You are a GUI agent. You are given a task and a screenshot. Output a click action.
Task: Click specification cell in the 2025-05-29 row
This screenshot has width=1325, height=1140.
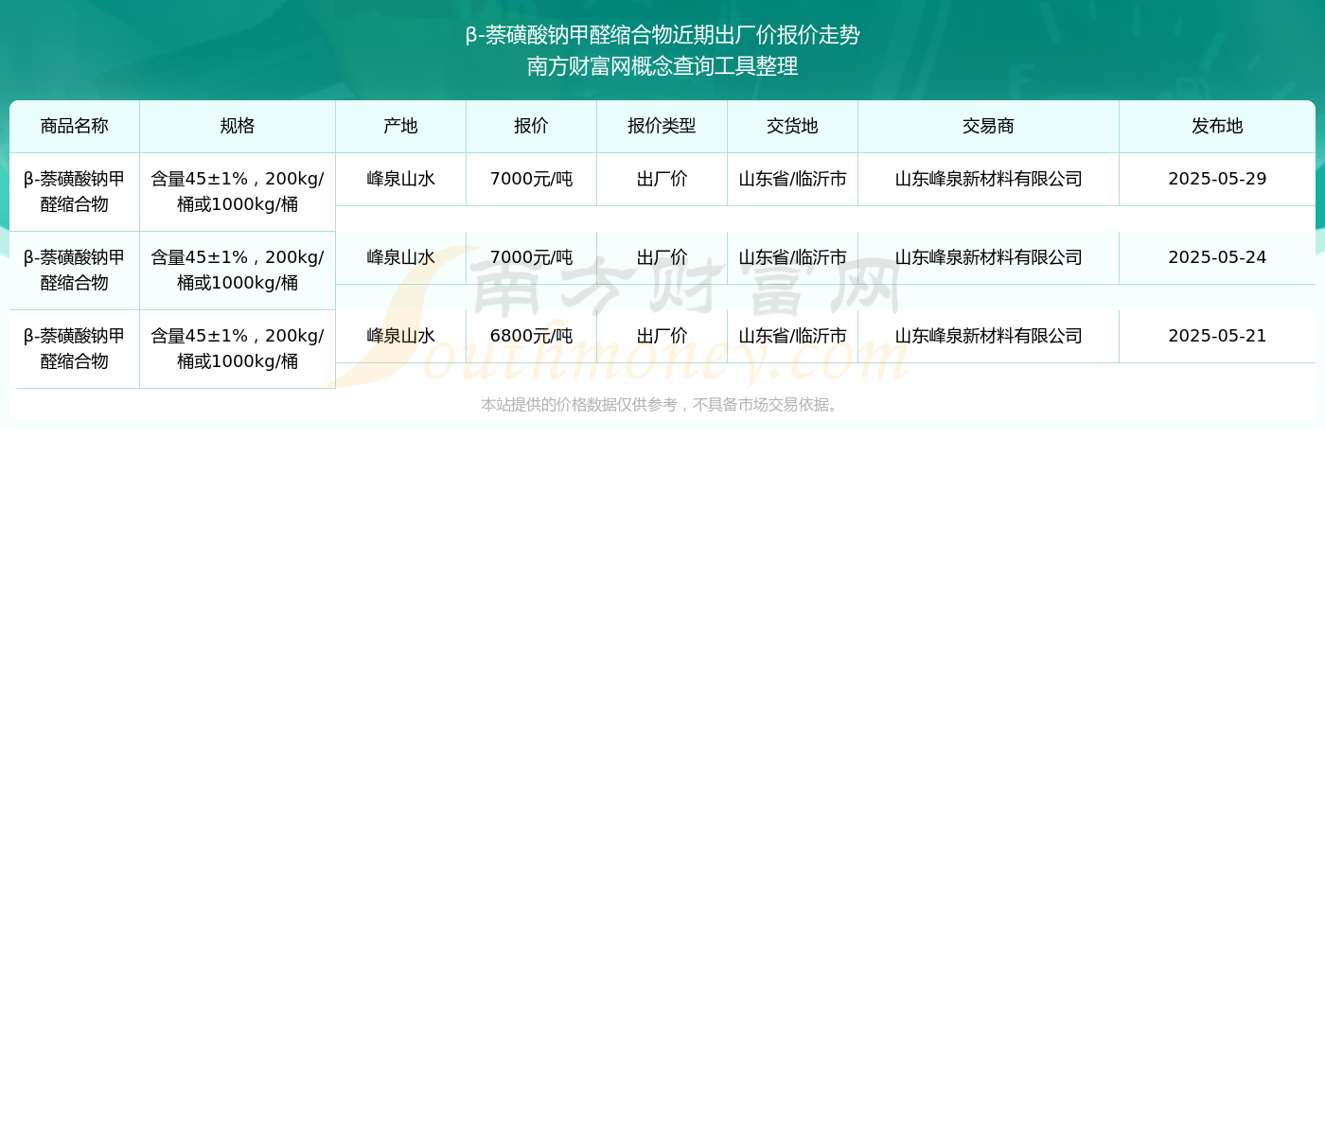[x=238, y=192]
